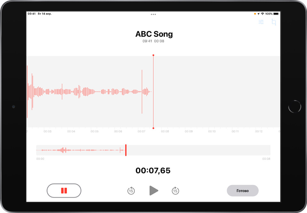Screen dimensions: 307x213
Task: Open the trim crop tool
Action: point(274,22)
